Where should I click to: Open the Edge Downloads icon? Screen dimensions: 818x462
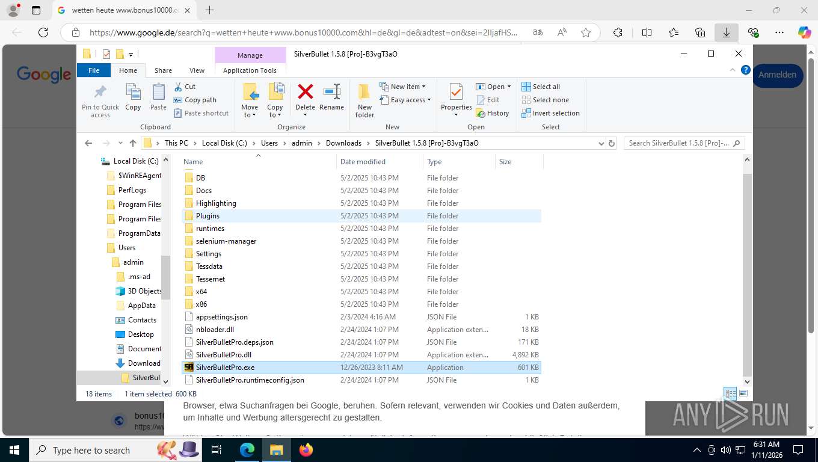point(727,32)
